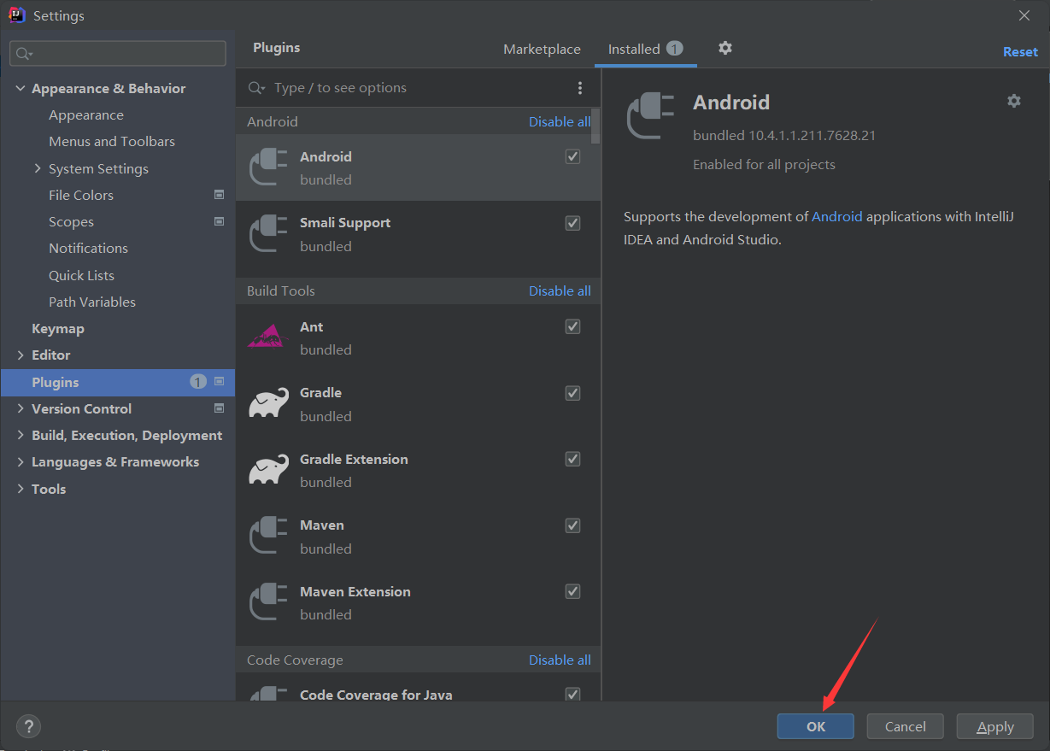Viewport: 1050px width, 751px height.
Task: Click the "Enabled for all projects" text
Action: click(x=764, y=164)
